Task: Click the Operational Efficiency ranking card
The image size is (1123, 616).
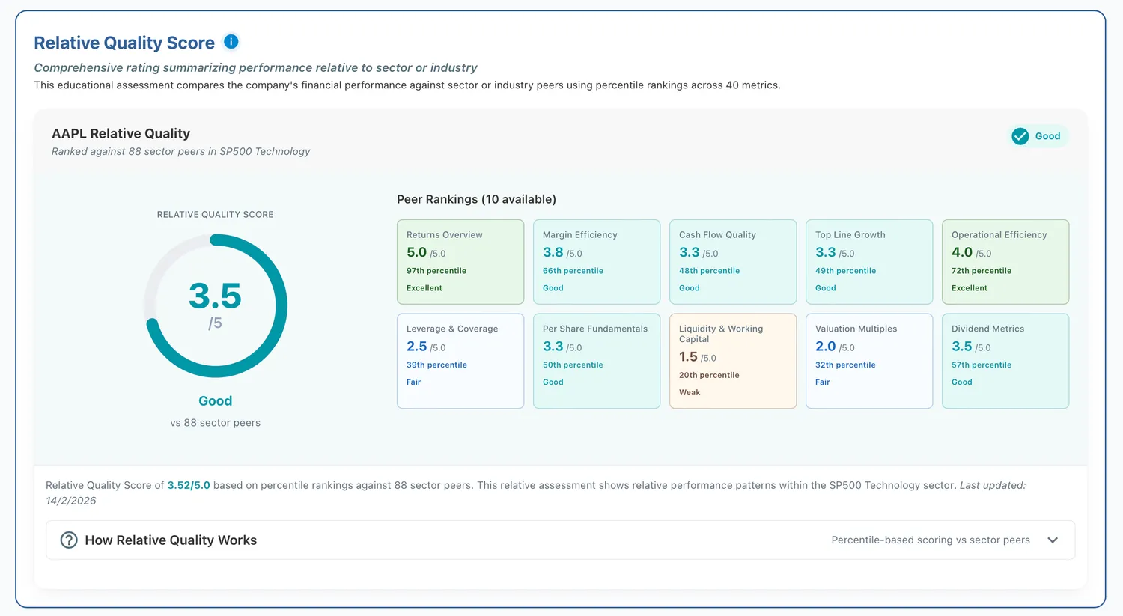Action: [x=1005, y=262]
